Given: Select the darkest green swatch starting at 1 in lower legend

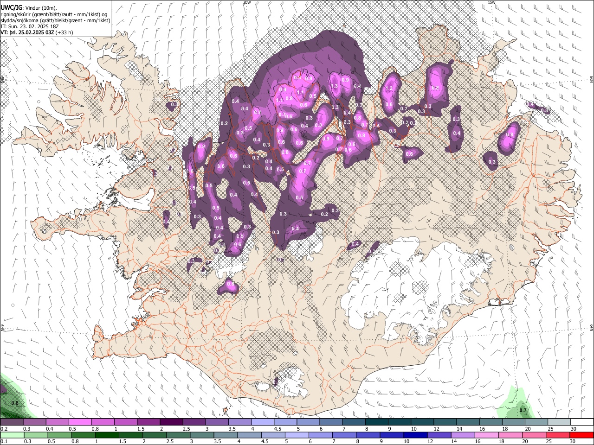Looking at the screenshot, I should click(x=107, y=435).
